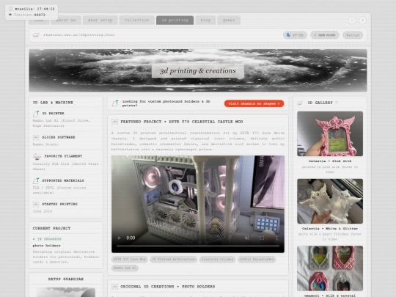Click the clock icon in Brasilia time widget
396x297 pixels.
point(10,9)
